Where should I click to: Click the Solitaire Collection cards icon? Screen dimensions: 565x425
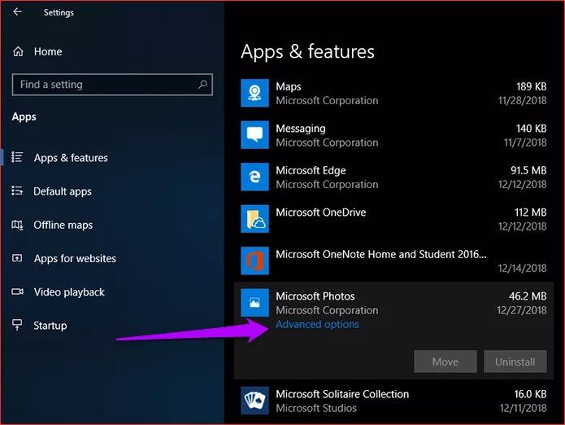pos(254,401)
